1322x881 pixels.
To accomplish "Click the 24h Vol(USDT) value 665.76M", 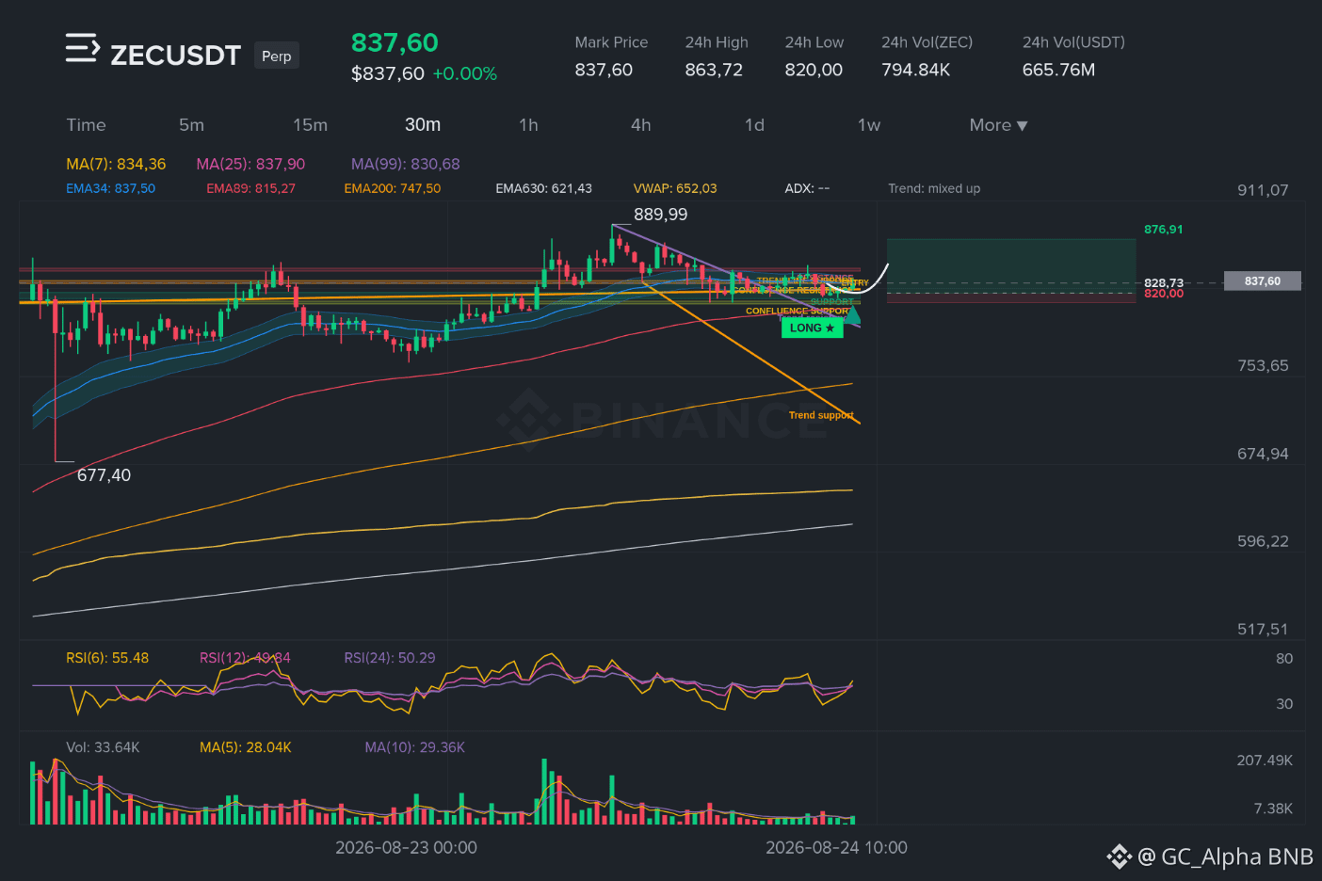I will coord(1058,70).
